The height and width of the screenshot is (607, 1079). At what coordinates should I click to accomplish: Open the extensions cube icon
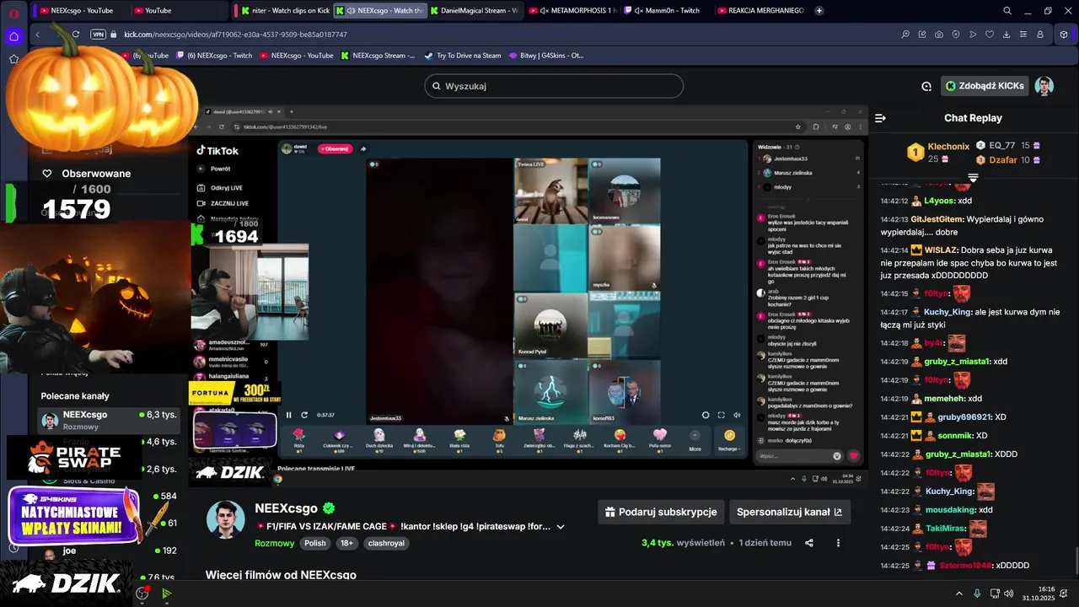[1064, 35]
